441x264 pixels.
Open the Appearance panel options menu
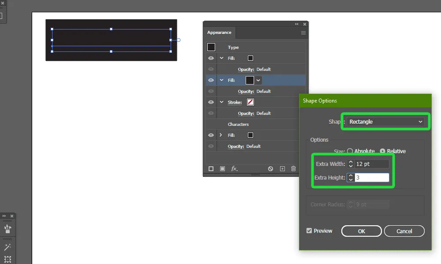point(303,33)
